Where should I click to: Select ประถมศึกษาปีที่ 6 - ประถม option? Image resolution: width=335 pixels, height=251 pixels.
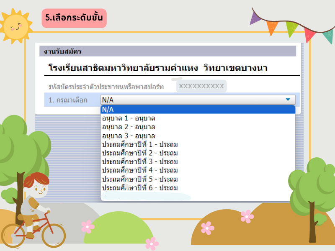[x=198, y=188]
